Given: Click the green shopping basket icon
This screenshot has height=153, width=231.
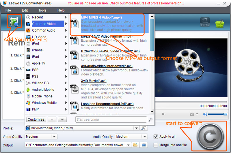Looking at the screenshot, I should tap(220, 24).
